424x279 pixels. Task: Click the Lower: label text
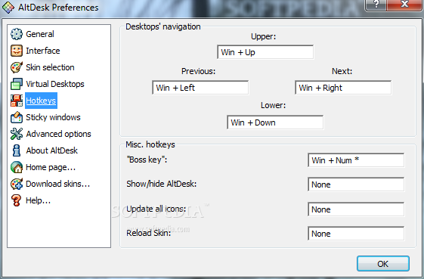click(273, 105)
